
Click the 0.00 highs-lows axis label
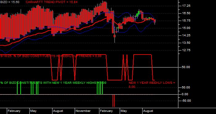click(185, 94)
